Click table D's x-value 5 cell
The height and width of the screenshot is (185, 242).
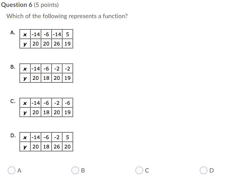67,137
